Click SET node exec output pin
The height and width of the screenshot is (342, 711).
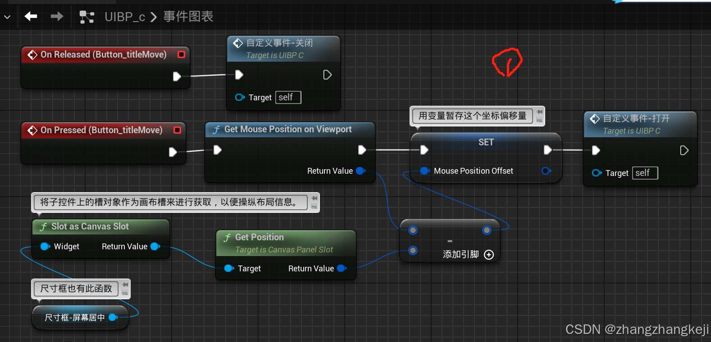click(547, 150)
